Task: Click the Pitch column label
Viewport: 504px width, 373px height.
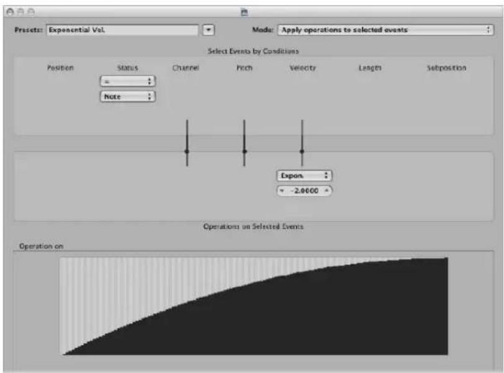Action: 245,68
